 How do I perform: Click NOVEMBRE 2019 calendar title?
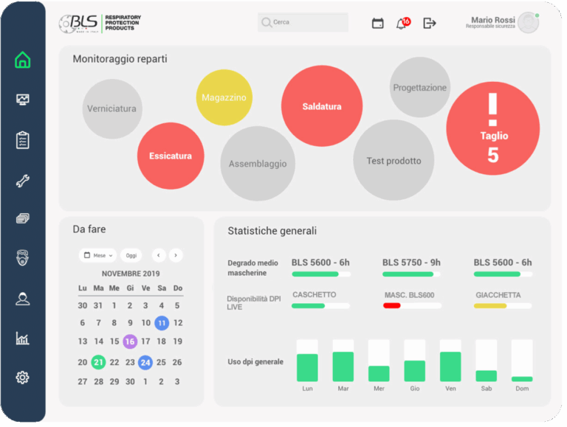pyautogui.click(x=131, y=274)
